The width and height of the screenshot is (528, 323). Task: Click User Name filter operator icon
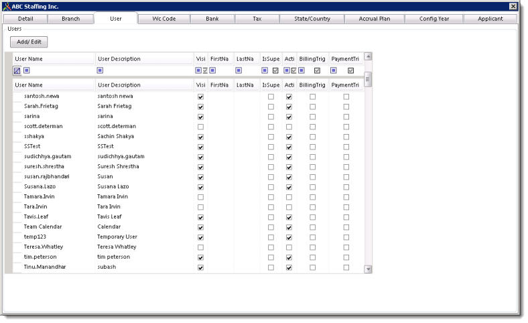tap(27, 70)
